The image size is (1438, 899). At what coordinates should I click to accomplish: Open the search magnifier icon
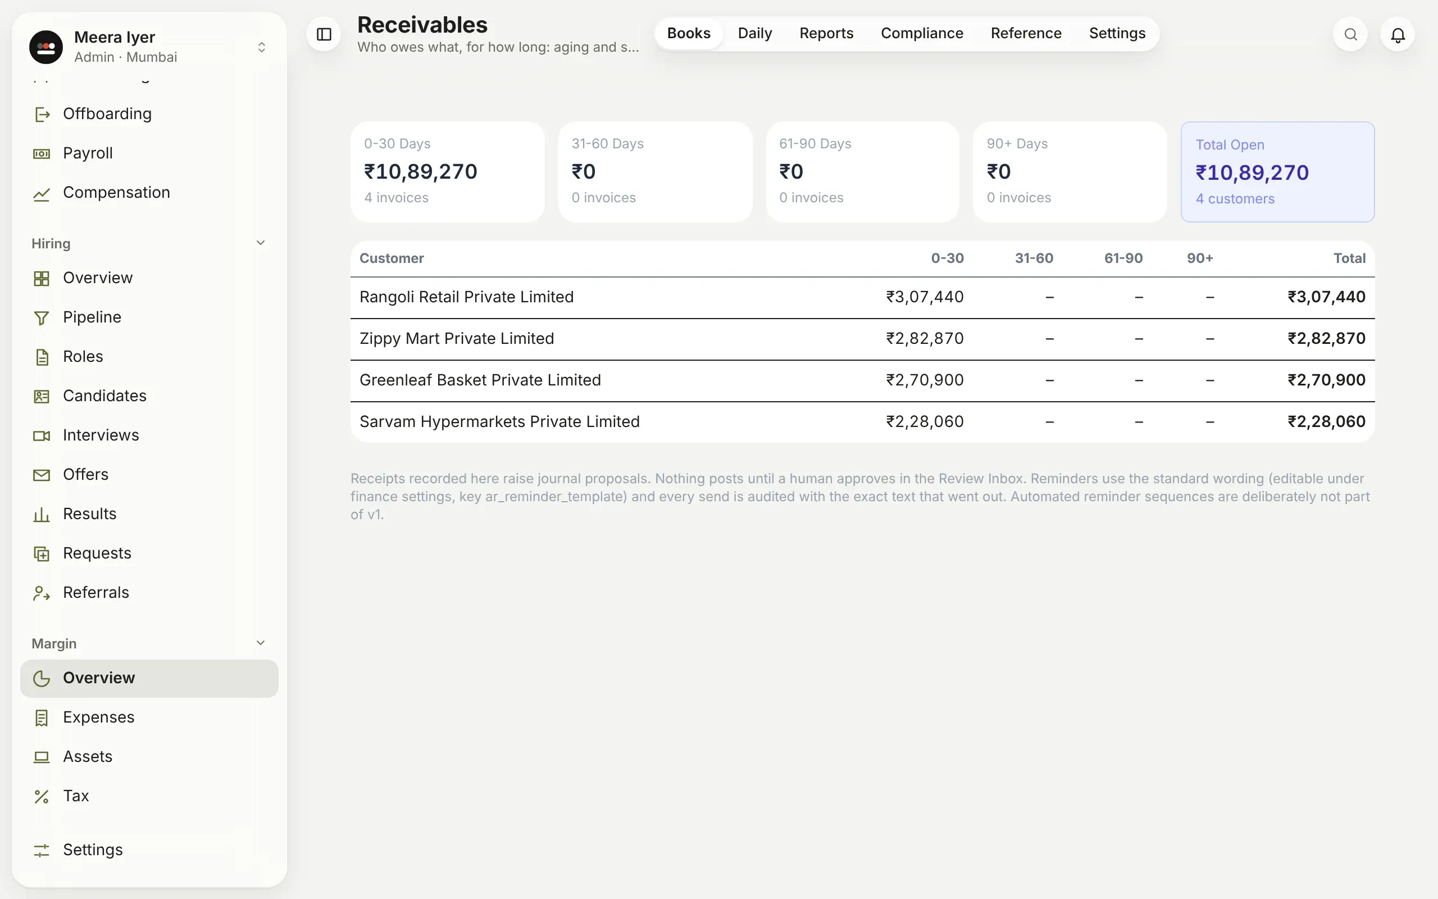point(1350,34)
